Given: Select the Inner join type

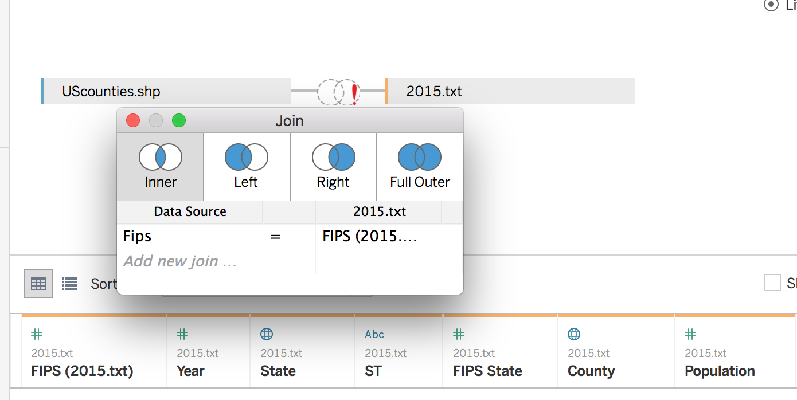Looking at the screenshot, I should (x=160, y=166).
